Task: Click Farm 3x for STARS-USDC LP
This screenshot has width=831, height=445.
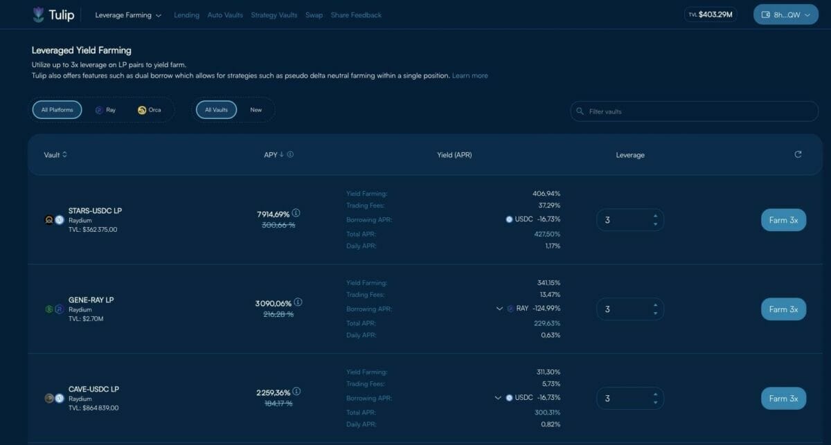Action: (x=783, y=220)
